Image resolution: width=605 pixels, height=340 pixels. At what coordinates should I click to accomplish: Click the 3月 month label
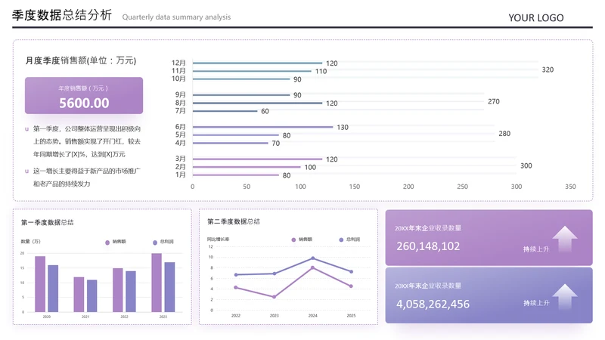pyautogui.click(x=180, y=159)
